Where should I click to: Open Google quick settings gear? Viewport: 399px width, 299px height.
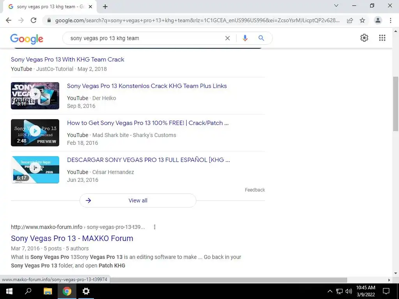[364, 38]
